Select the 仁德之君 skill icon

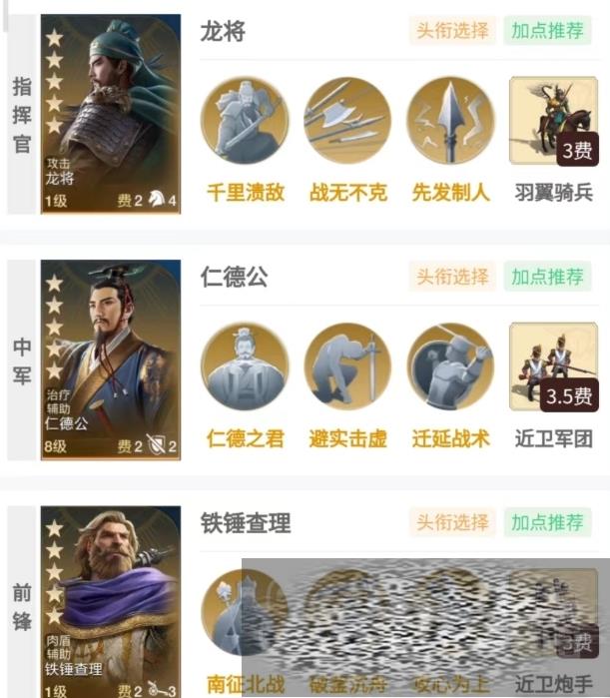click(x=245, y=366)
